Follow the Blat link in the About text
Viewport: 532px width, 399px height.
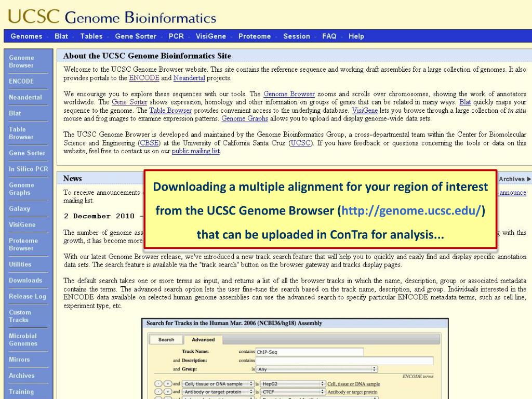pos(465,102)
